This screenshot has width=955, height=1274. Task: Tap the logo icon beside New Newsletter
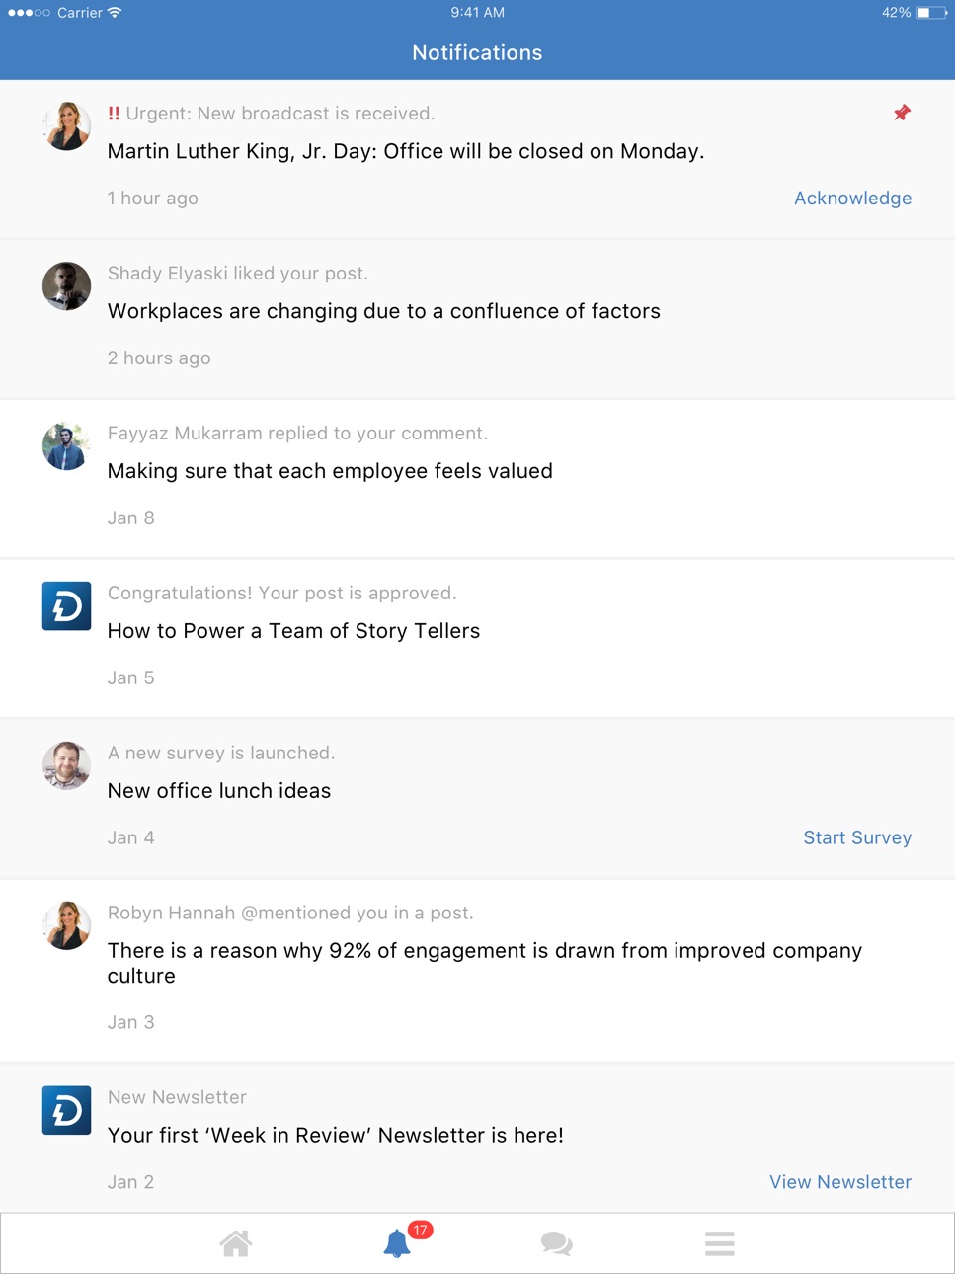click(67, 1110)
